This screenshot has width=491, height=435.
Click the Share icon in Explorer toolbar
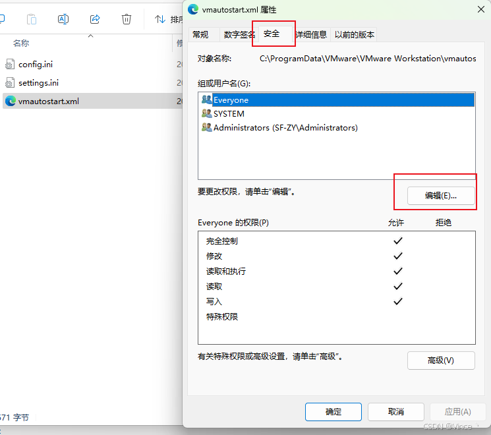pos(95,19)
